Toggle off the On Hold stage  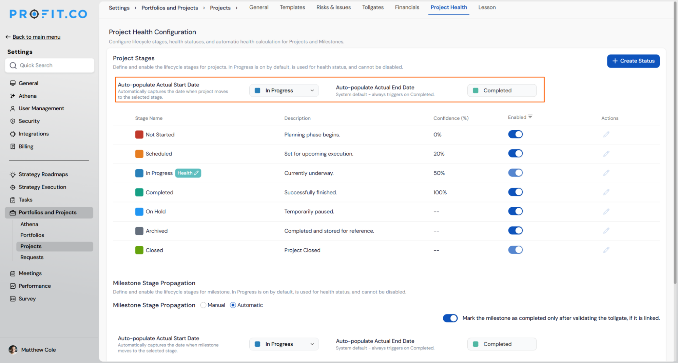[515, 211]
